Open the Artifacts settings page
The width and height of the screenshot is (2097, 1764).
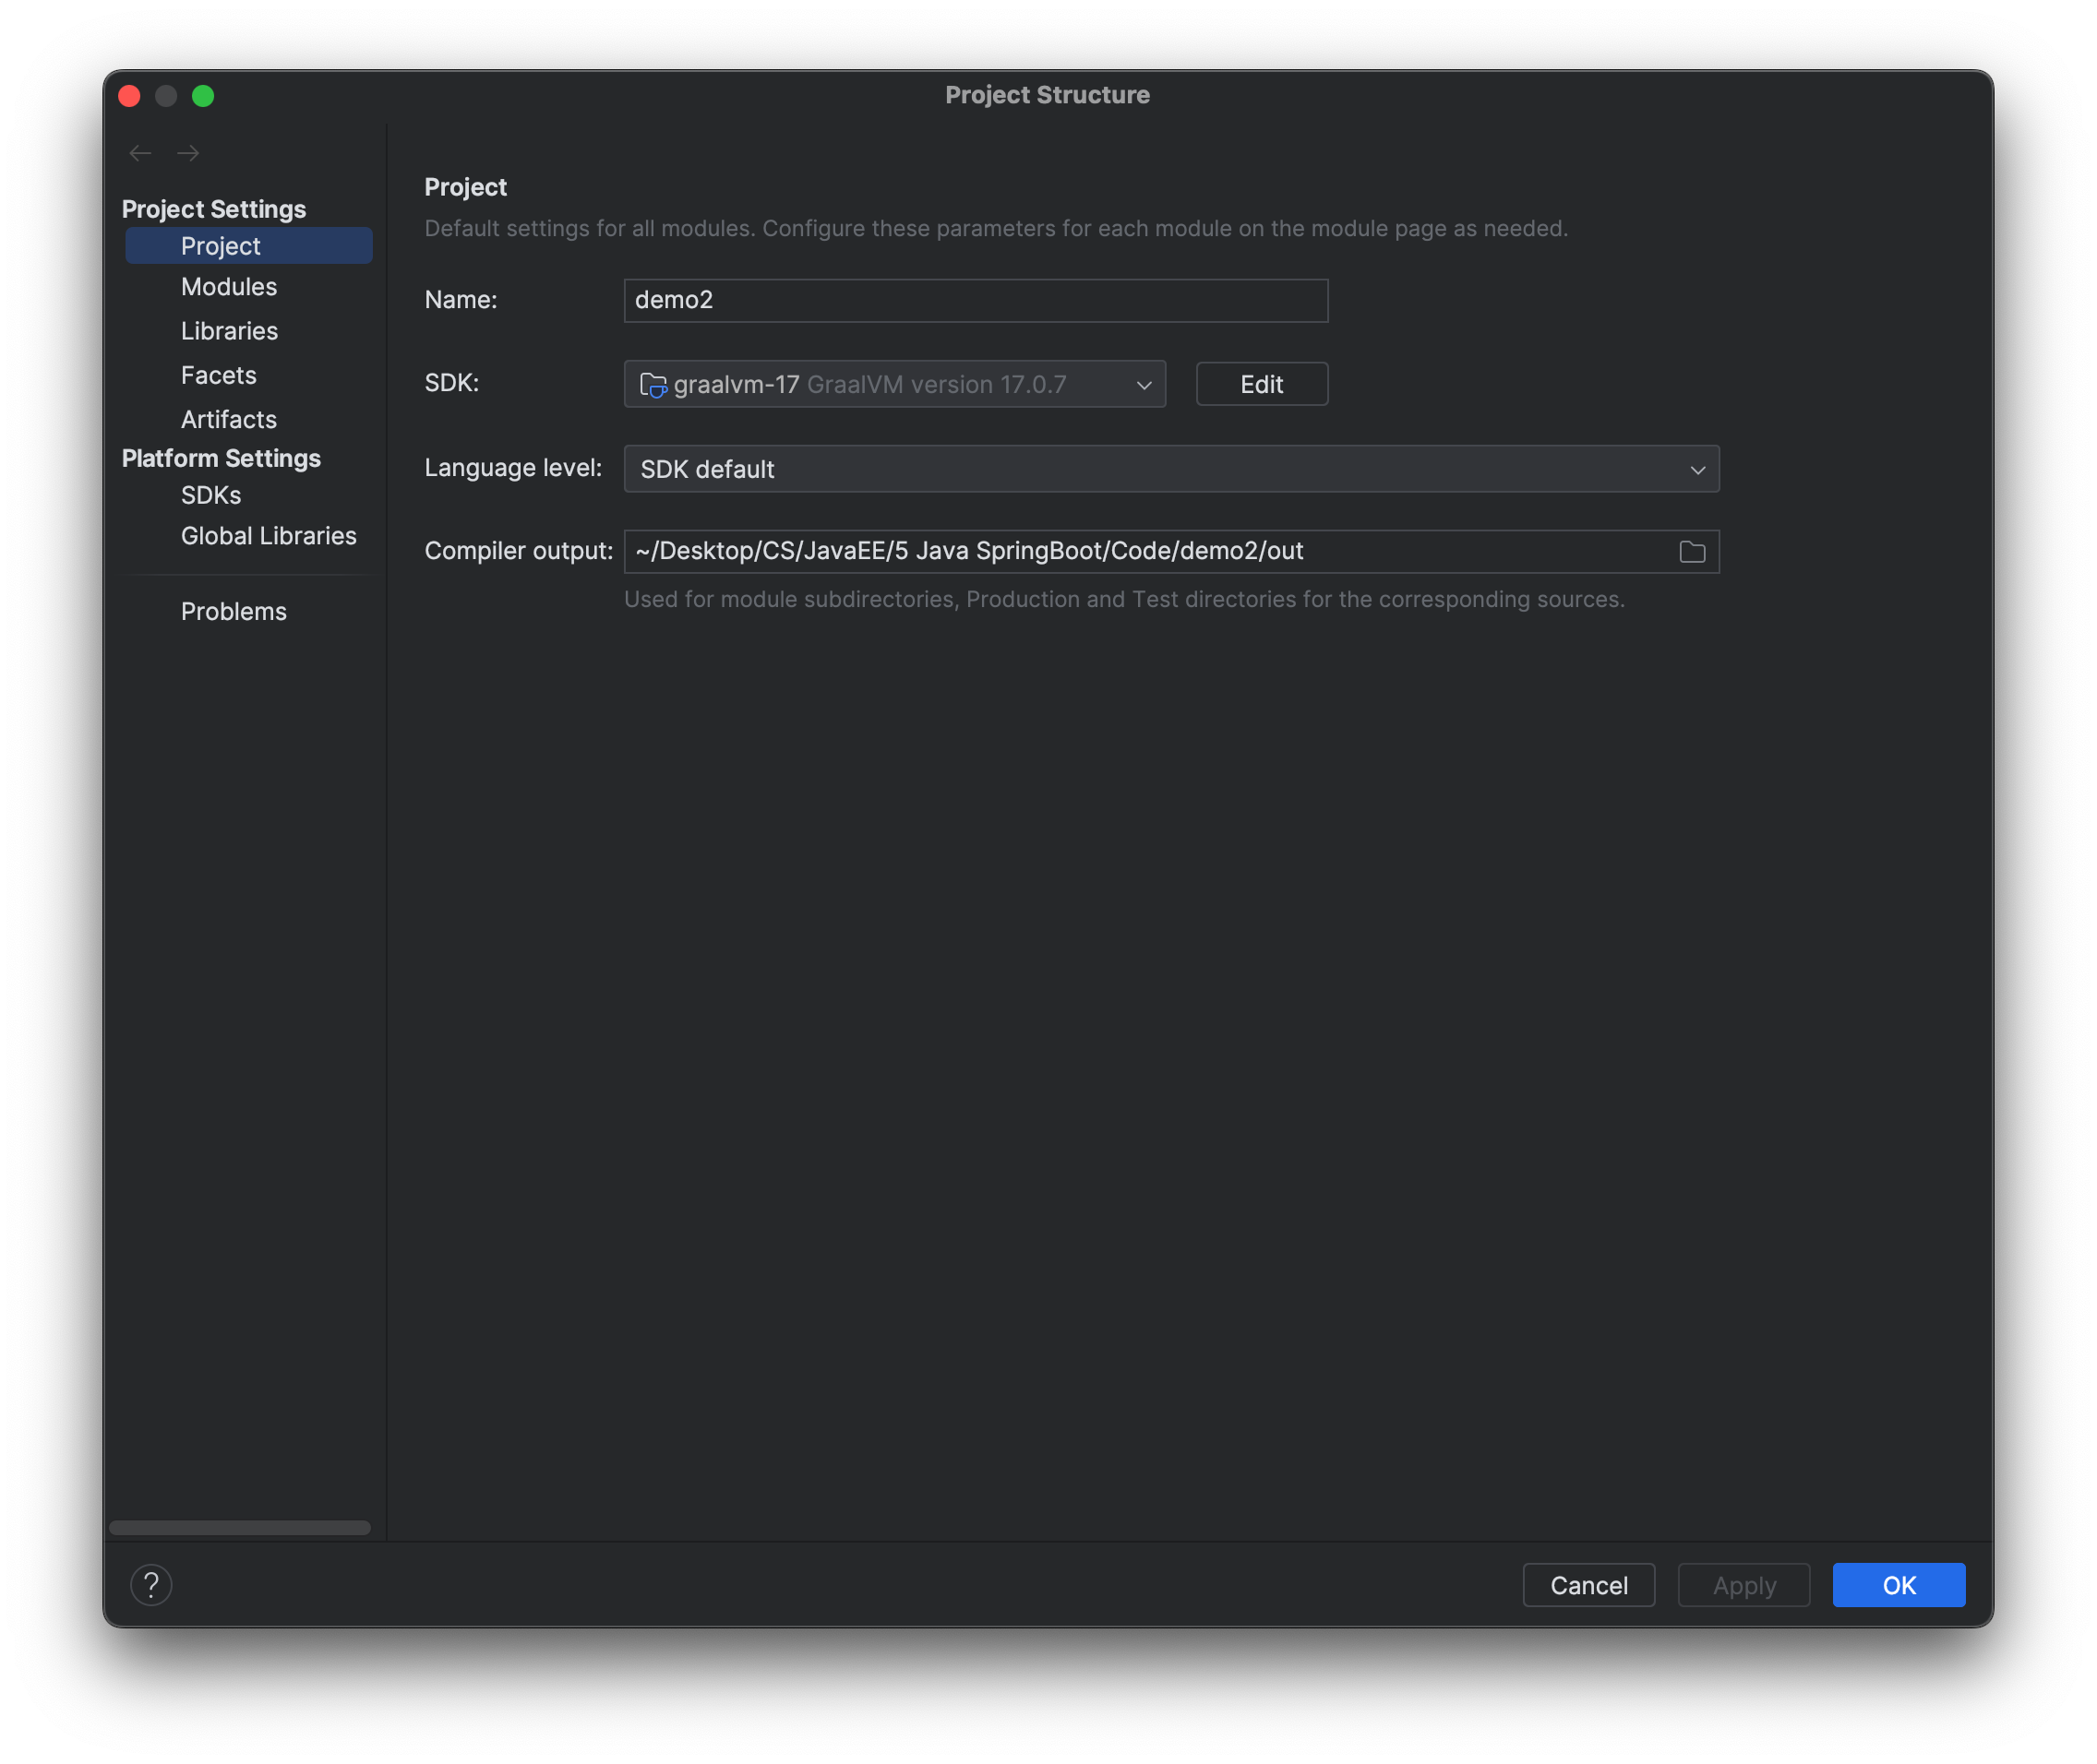pyautogui.click(x=228, y=419)
